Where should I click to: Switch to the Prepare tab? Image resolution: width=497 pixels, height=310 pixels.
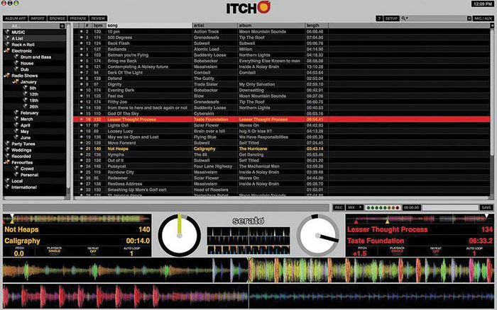[79, 18]
